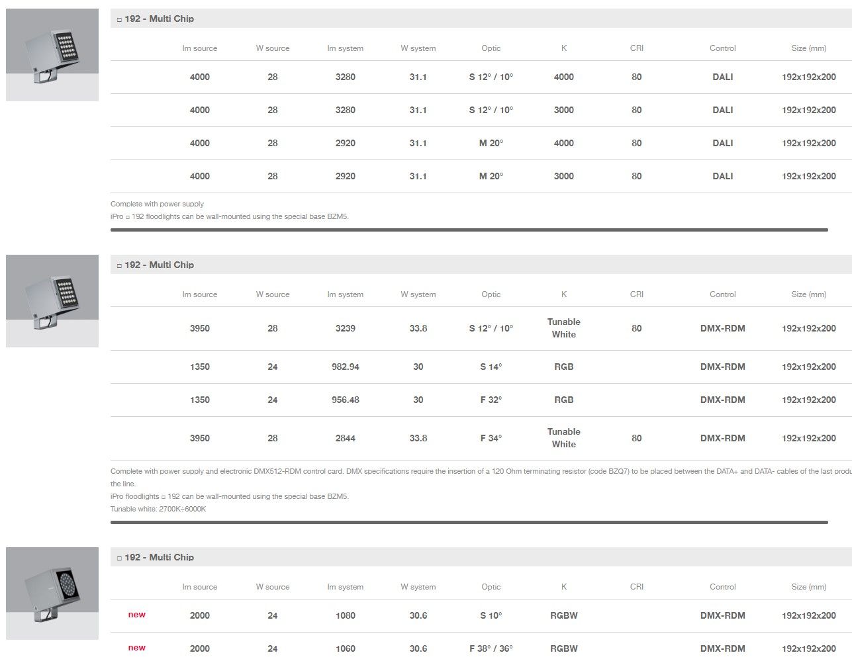Screen dimensions: 852x663
Task: Click the square icon in the top section header
Action: (119, 20)
